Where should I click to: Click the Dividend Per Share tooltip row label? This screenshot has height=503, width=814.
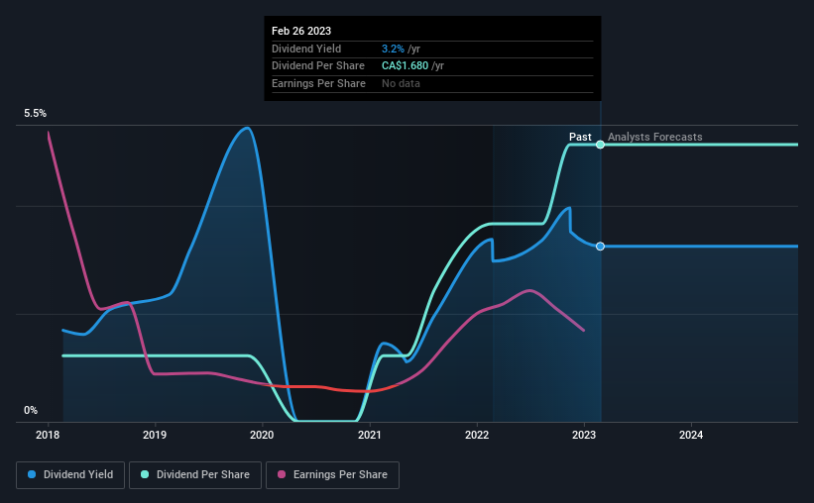pyautogui.click(x=318, y=66)
